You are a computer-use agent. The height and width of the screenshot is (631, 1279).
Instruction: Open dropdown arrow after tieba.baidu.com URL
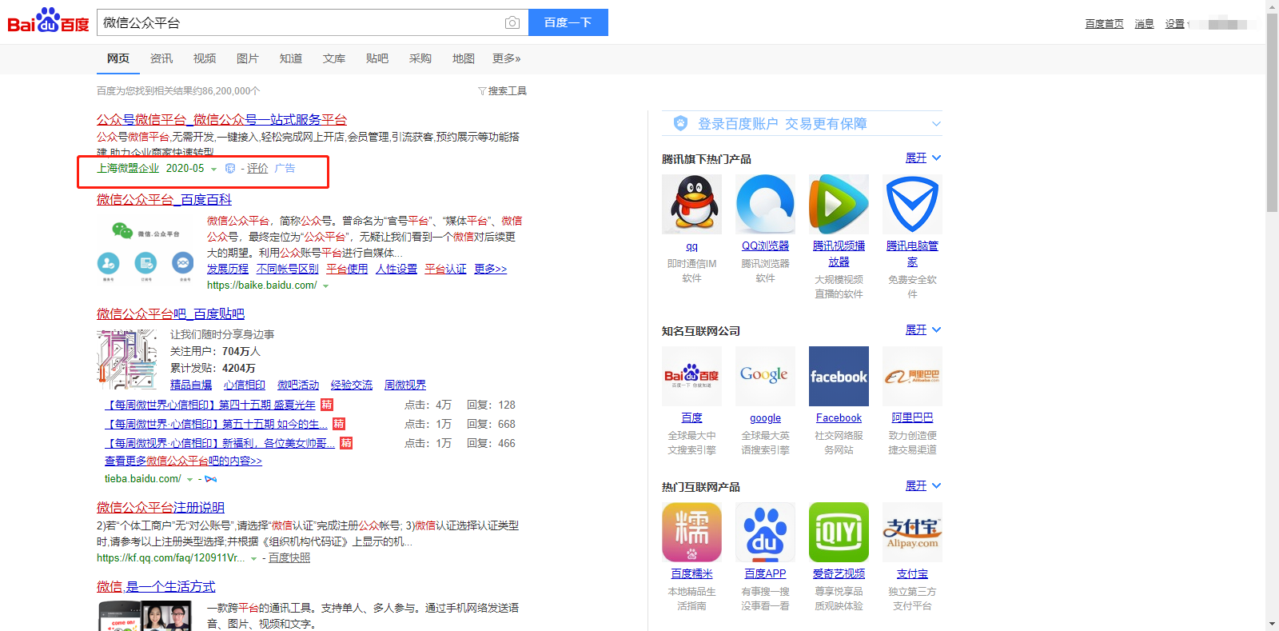[x=189, y=480]
